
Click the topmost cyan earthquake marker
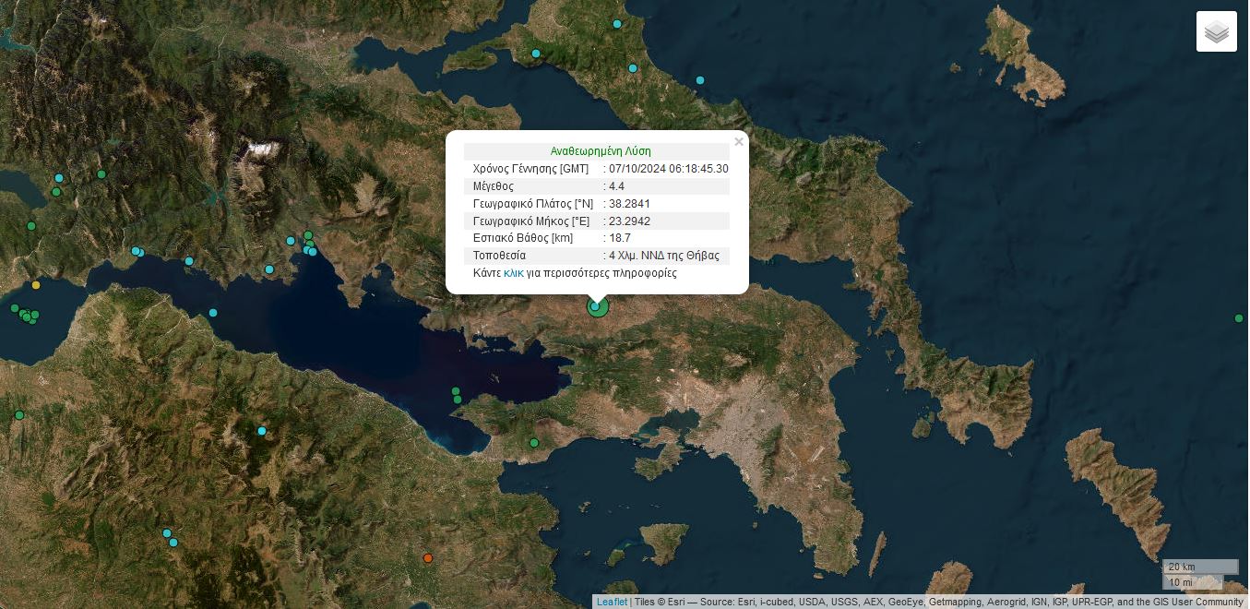pyautogui.click(x=617, y=24)
